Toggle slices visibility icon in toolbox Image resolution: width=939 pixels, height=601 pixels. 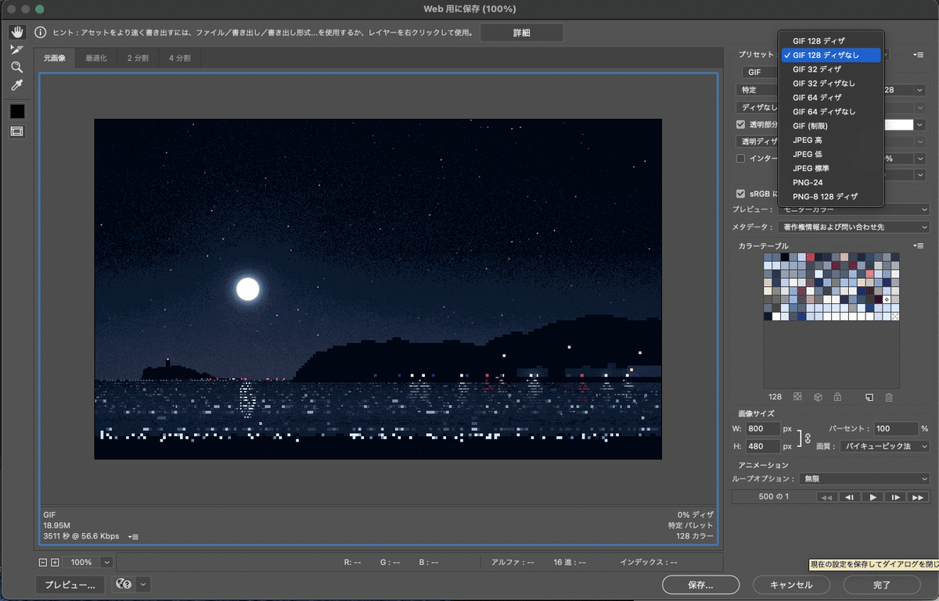click(x=17, y=131)
